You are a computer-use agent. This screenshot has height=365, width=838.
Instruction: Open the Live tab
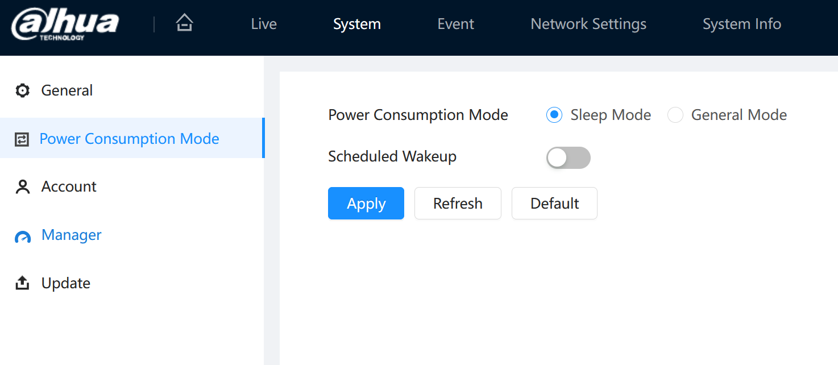[x=264, y=24]
